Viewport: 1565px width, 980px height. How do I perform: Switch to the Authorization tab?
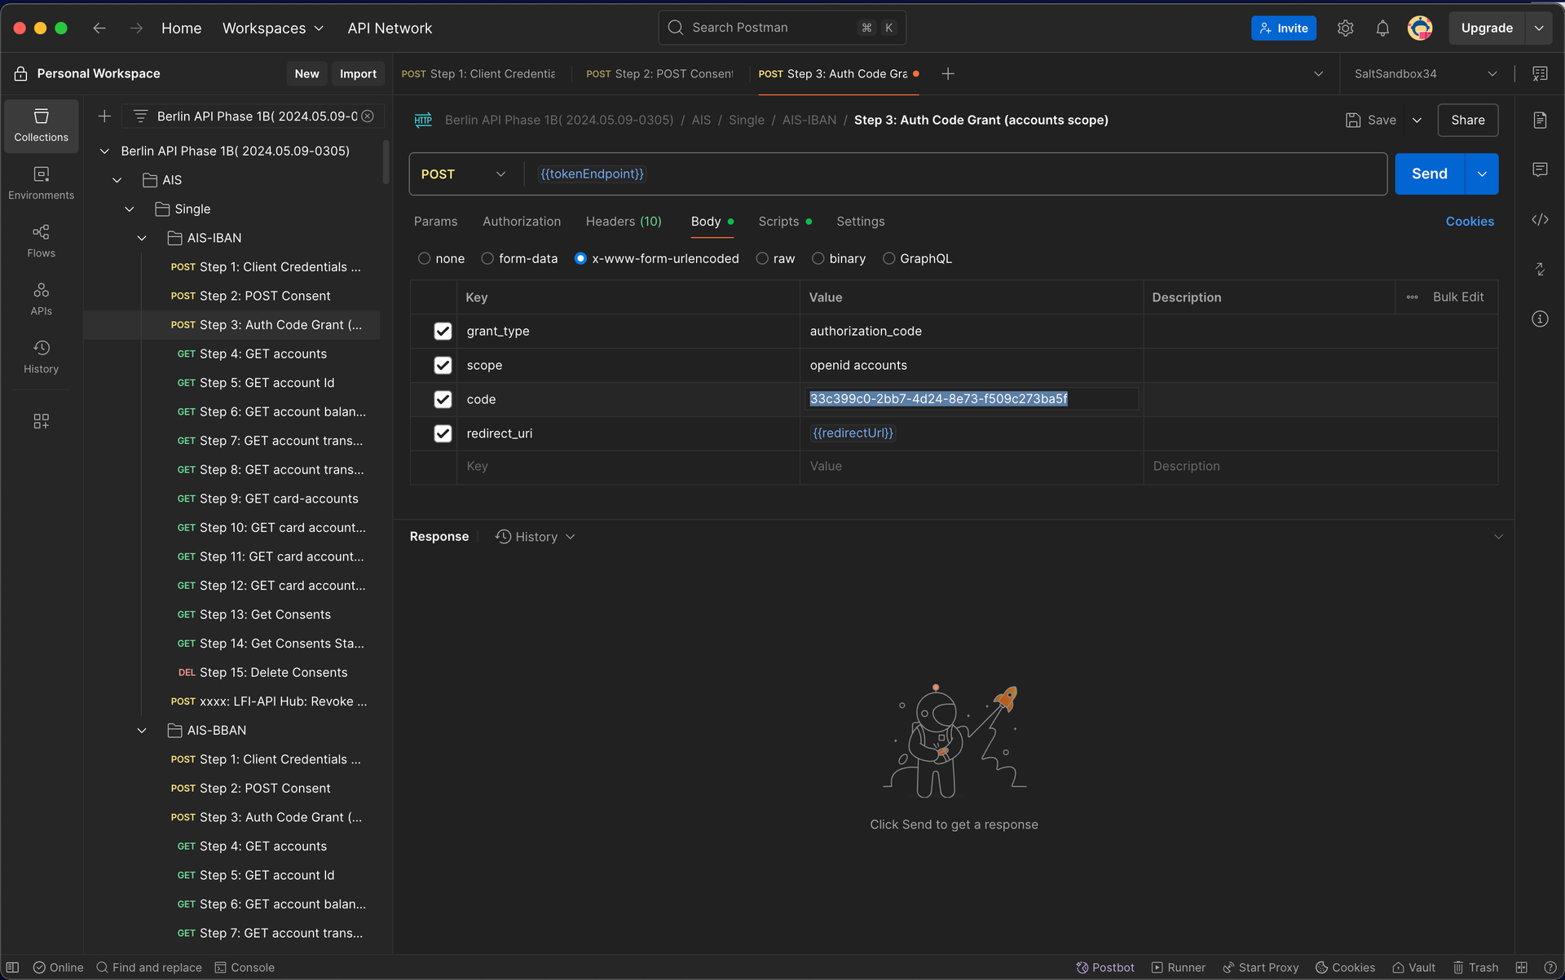(x=522, y=222)
